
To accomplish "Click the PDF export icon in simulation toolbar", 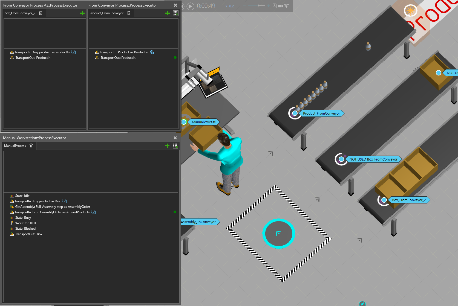I will coord(274,6).
